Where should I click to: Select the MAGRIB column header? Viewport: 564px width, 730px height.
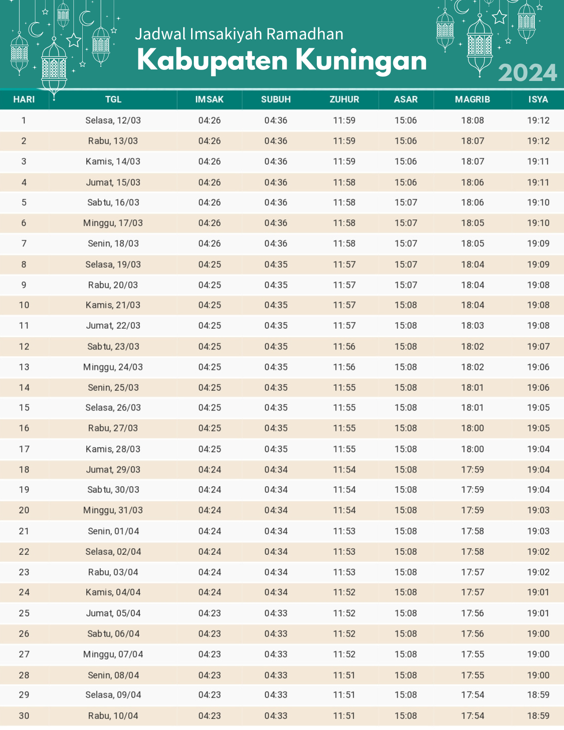pyautogui.click(x=472, y=99)
